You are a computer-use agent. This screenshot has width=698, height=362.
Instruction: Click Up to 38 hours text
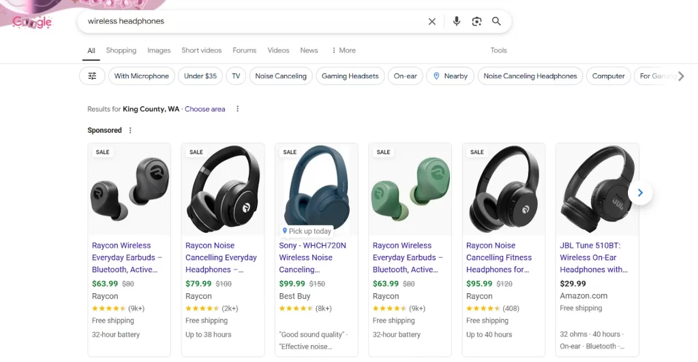point(209,335)
